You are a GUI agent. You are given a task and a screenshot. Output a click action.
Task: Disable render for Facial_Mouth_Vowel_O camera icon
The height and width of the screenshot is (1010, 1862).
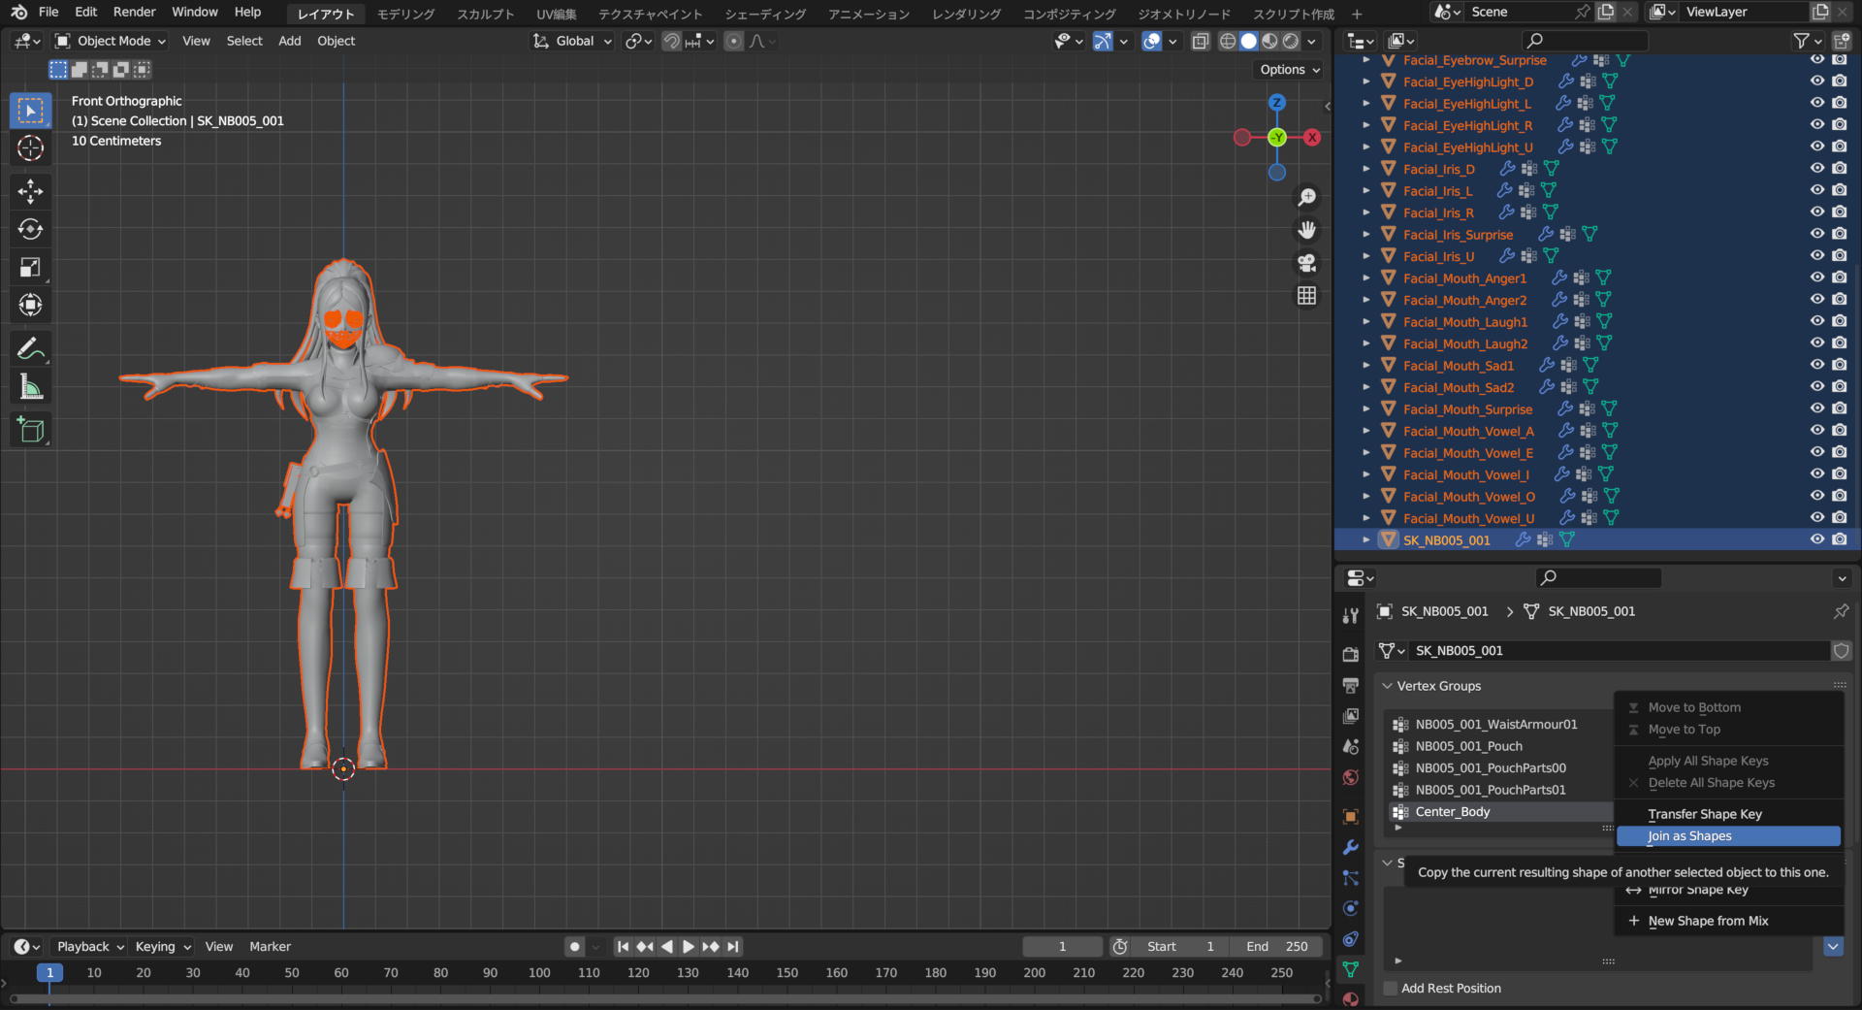click(1840, 496)
